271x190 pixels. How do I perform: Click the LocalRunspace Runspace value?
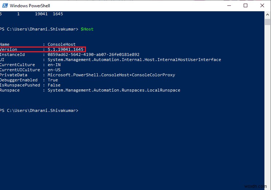[114, 90]
